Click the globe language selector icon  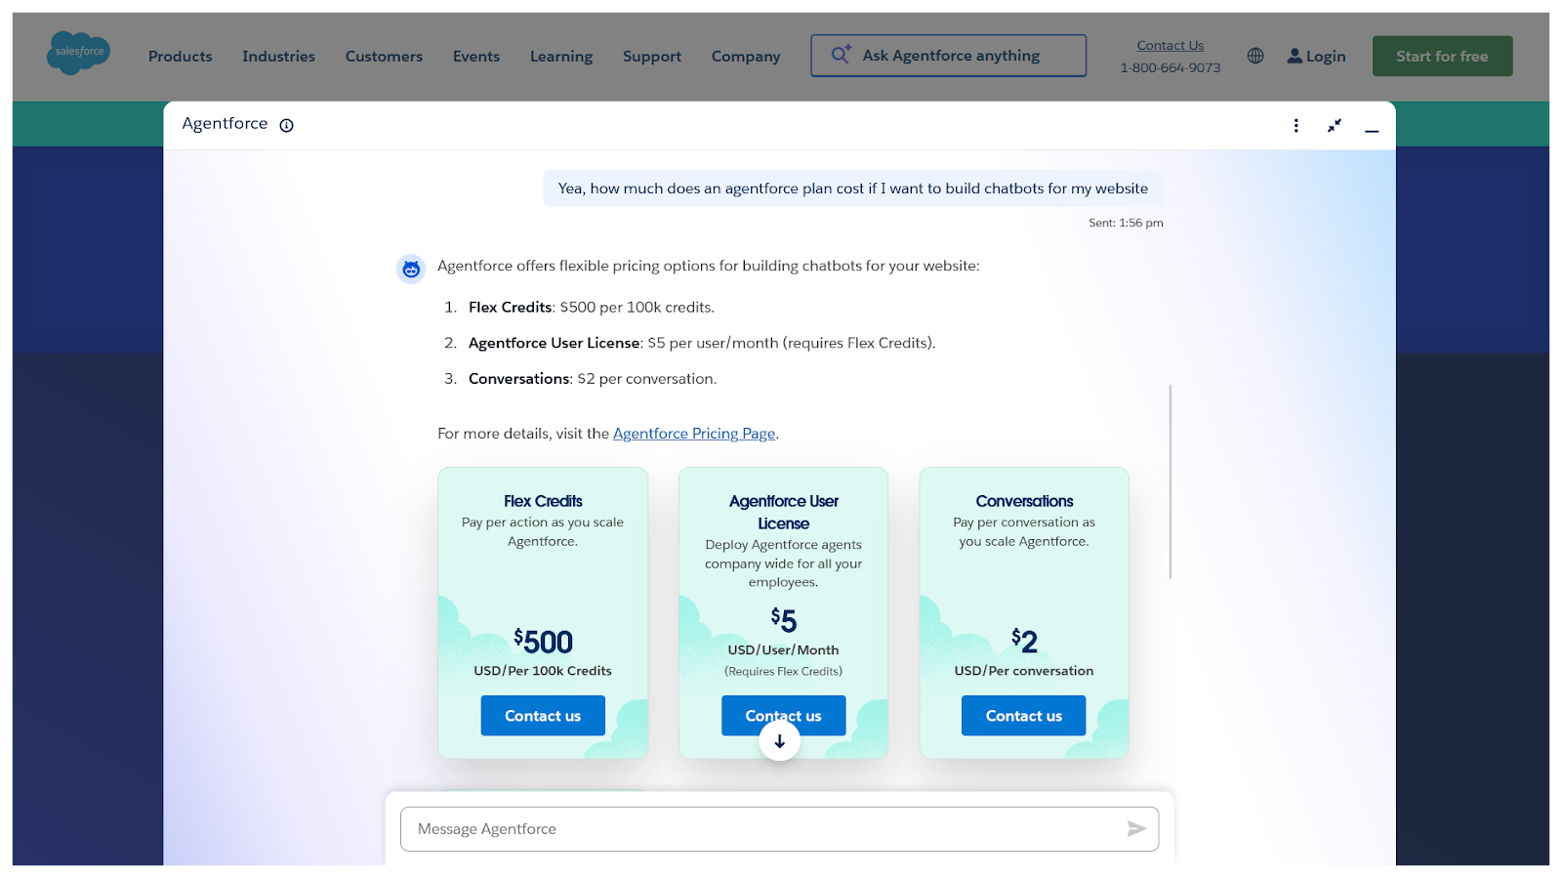click(1255, 56)
